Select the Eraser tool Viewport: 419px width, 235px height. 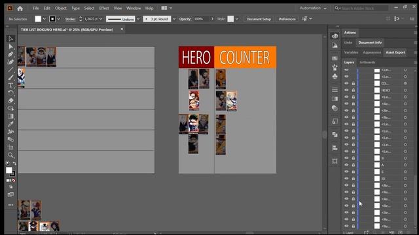tap(10, 101)
